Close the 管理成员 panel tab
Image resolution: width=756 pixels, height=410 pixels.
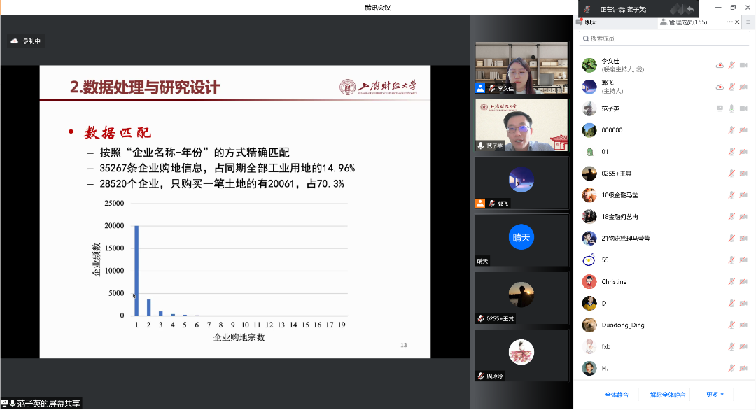(x=738, y=22)
